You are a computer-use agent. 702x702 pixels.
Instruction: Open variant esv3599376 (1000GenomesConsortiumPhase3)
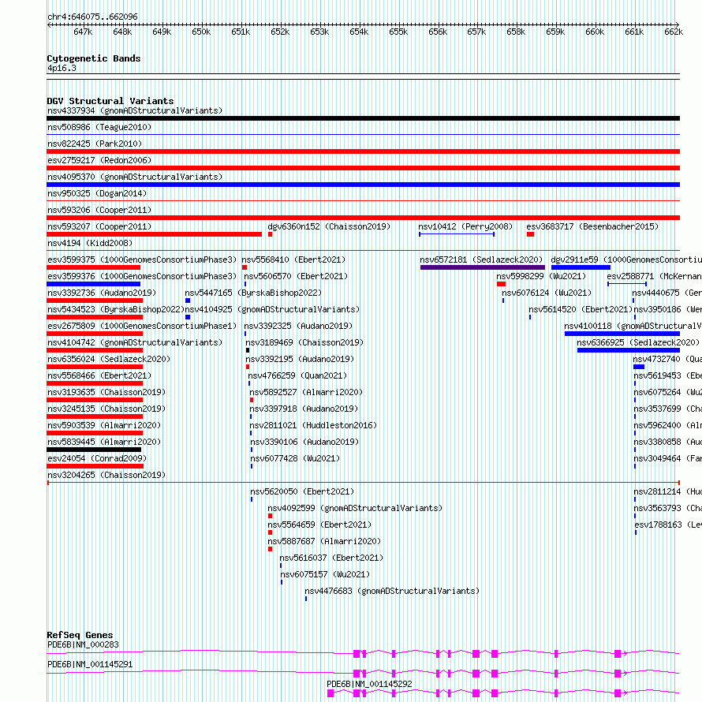(142, 276)
